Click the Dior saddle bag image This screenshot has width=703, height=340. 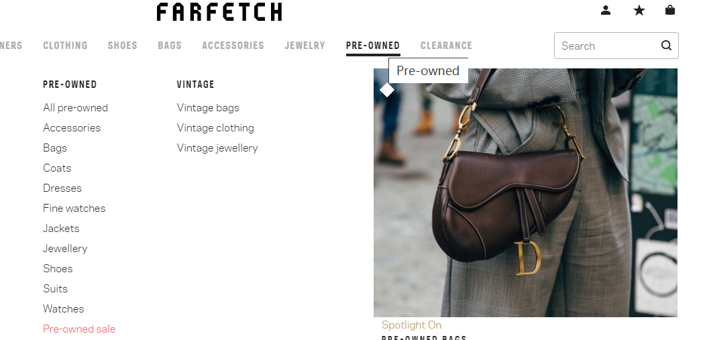[525, 192]
